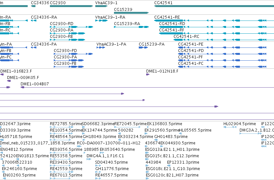The height and width of the screenshot is (180, 274).
Task: Click protein CG42541-PF label
Action: click(x=191, y=57)
